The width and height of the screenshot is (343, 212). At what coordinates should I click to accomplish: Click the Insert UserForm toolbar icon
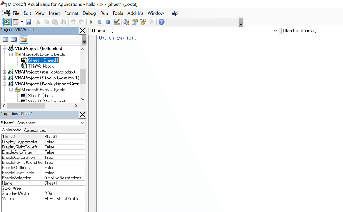pyautogui.click(x=16, y=22)
